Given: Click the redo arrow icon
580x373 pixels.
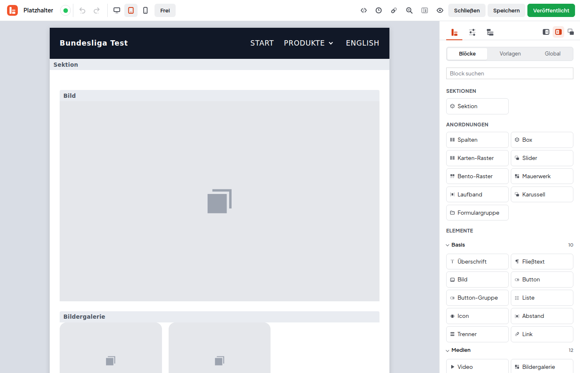Looking at the screenshot, I should click(x=97, y=10).
